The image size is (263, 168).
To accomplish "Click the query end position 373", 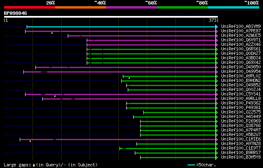I will click(212, 20).
